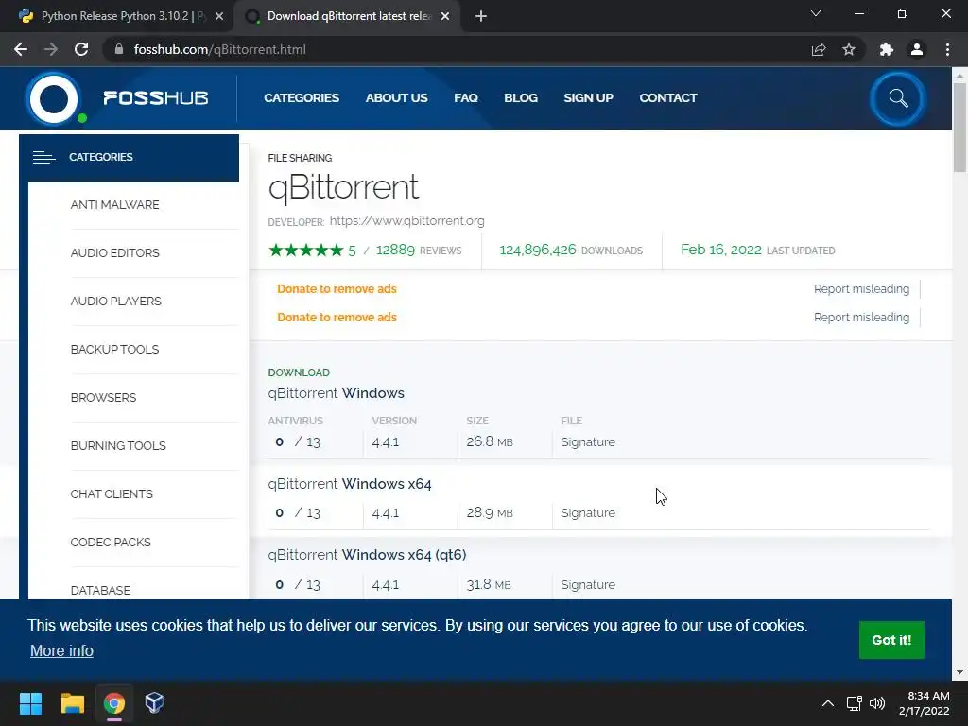Click the second Donate to remove ads link
The width and height of the screenshot is (968, 726).
point(337,318)
